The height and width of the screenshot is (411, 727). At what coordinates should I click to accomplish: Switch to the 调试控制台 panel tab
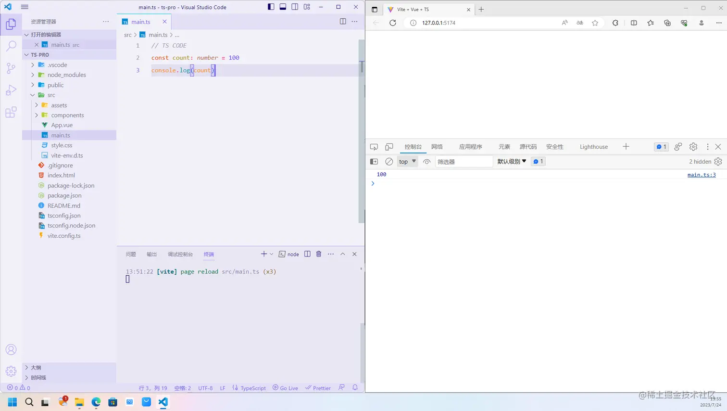coord(180,254)
